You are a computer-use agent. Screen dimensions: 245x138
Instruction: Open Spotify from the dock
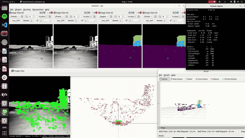pos(4,16)
